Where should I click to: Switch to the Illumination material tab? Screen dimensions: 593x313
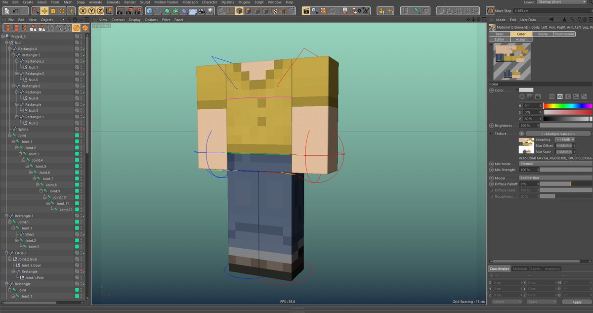pos(564,34)
